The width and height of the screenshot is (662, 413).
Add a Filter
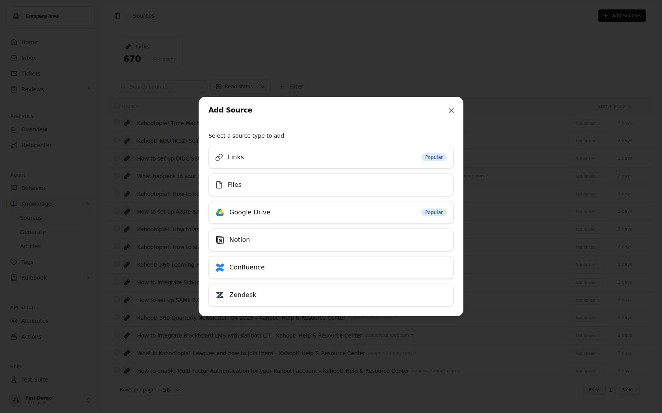(x=291, y=87)
